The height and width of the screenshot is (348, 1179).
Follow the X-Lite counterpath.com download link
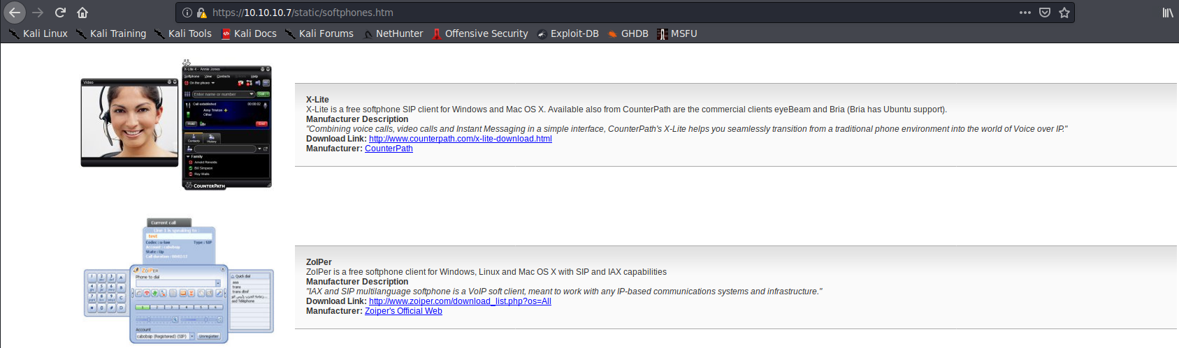[x=461, y=139]
